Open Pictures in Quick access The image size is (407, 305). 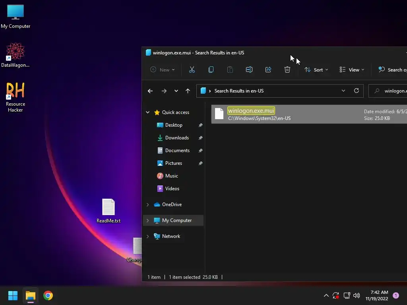(174, 163)
